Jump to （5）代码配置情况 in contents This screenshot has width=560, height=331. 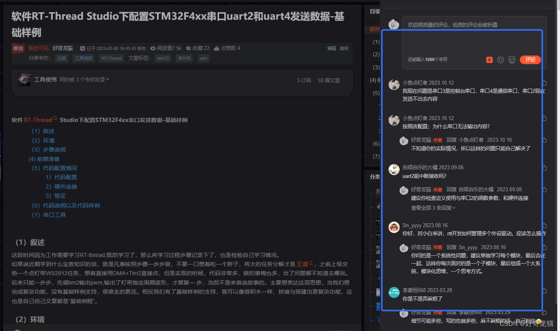point(54,168)
